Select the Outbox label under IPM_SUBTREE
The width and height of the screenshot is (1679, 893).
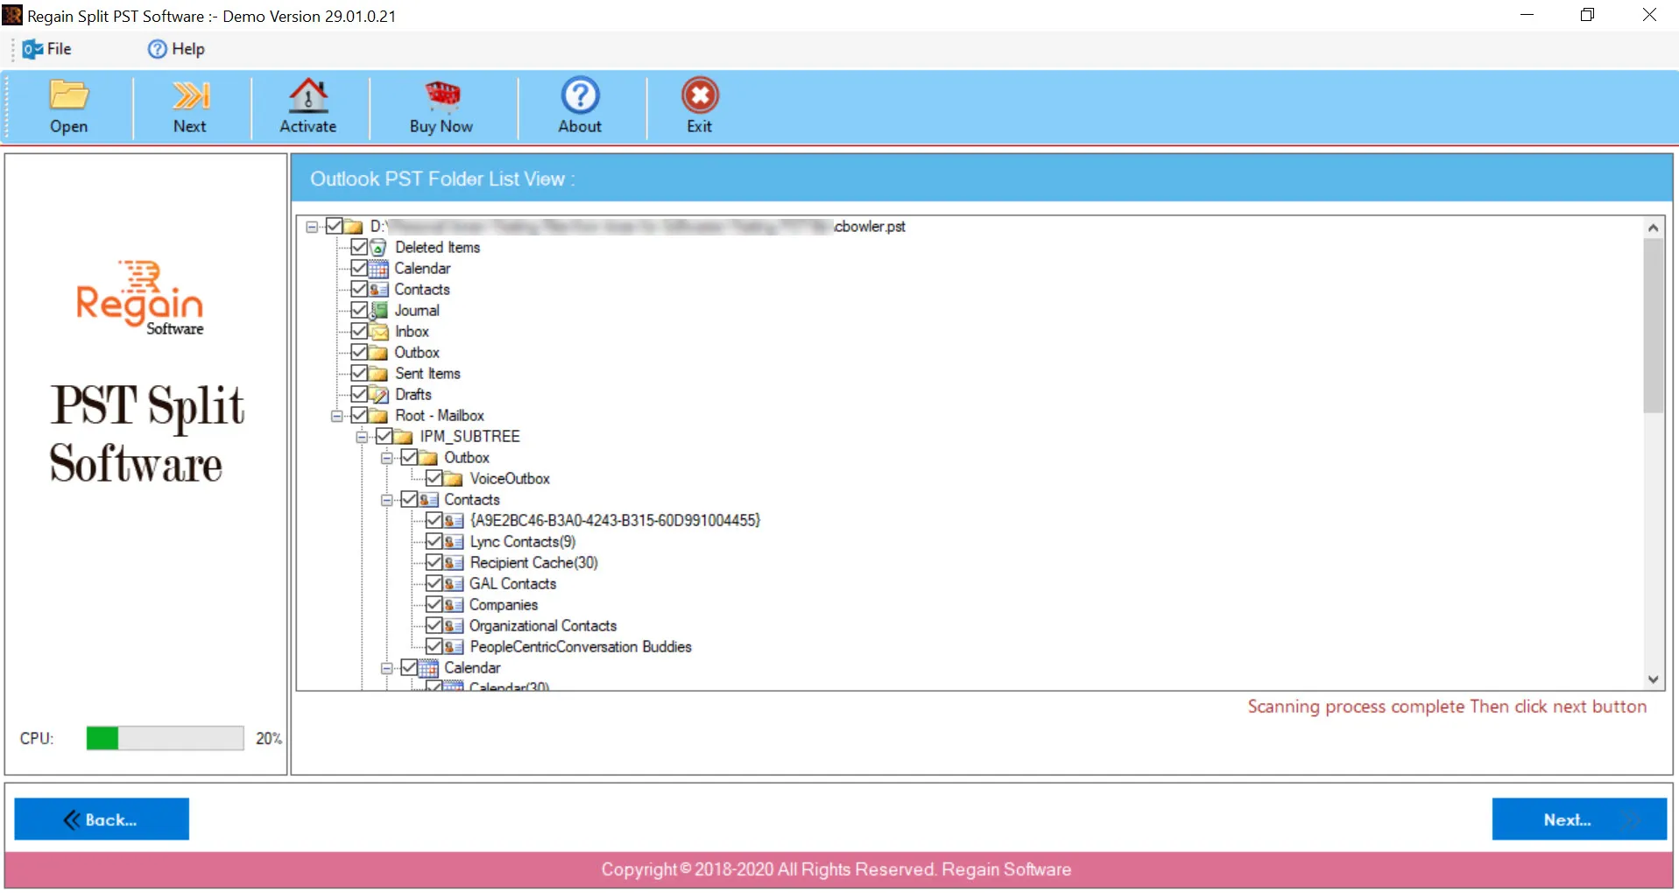pos(467,458)
